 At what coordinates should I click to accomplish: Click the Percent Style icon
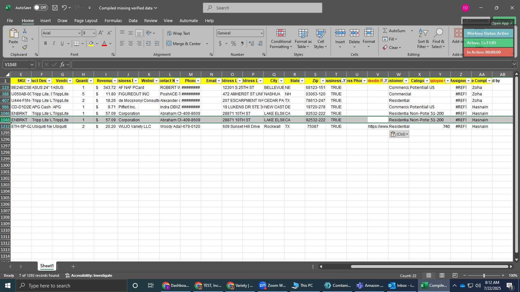[234, 43]
